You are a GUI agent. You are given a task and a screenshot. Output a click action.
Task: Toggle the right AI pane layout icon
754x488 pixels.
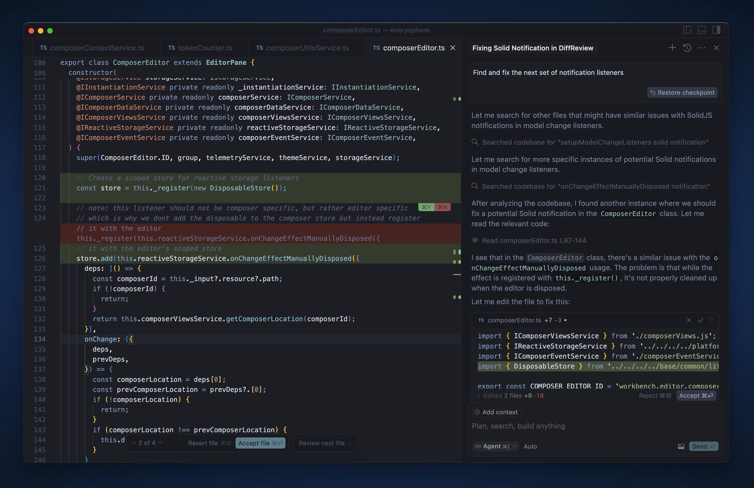pos(716,30)
